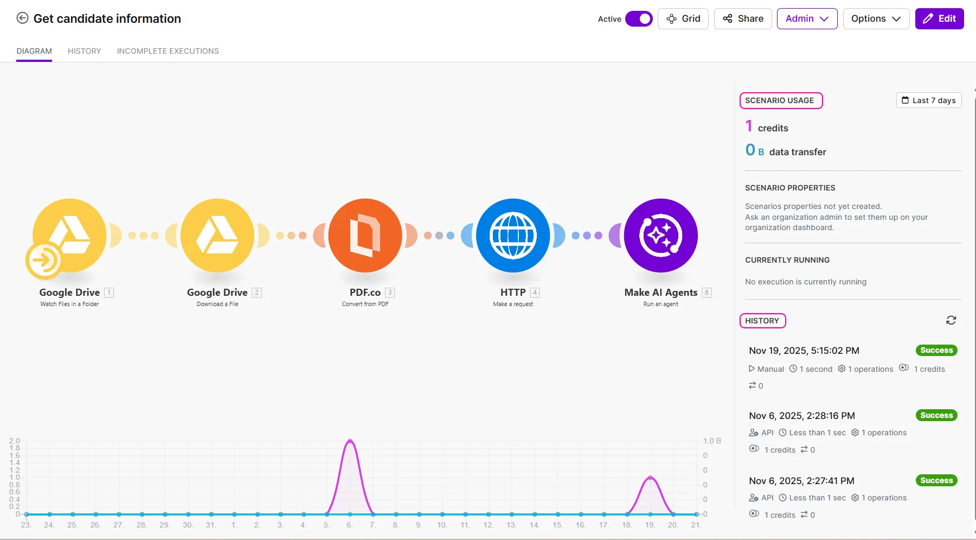Click the module number 1 badge
Viewport: 976px width, 540px height.
(109, 293)
